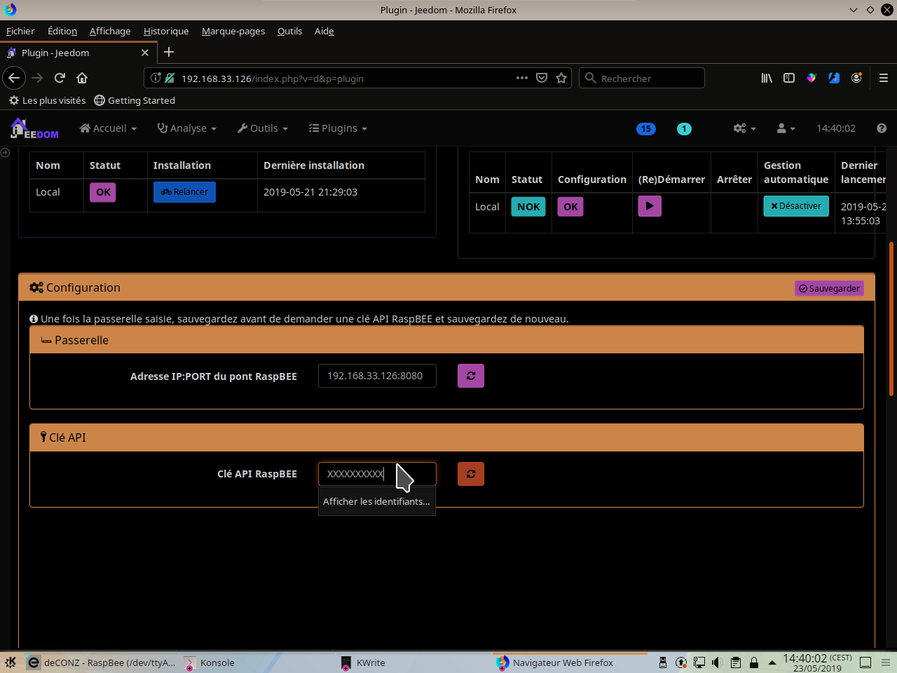Expand the Analyse dropdown menu

point(187,128)
